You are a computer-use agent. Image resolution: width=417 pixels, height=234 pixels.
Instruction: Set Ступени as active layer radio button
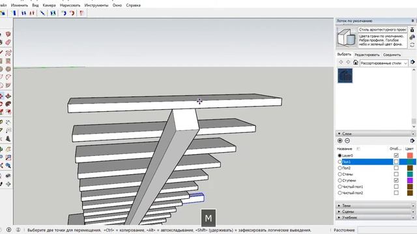(339, 181)
